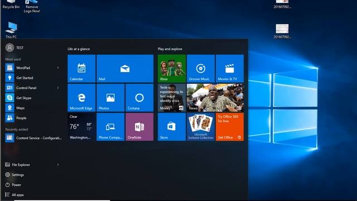Select Remove Logo Now desktop shortcut
The height and width of the screenshot is (201, 357).
tap(32, 6)
